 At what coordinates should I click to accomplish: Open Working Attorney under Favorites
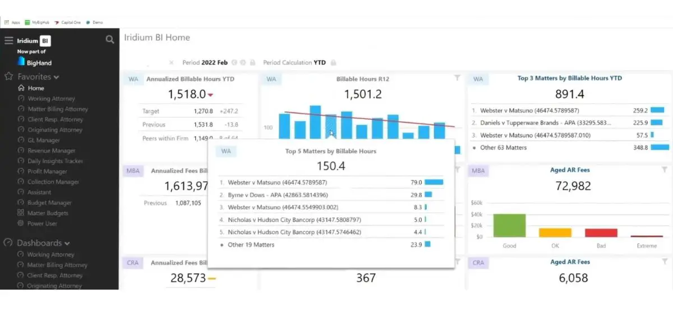(51, 99)
